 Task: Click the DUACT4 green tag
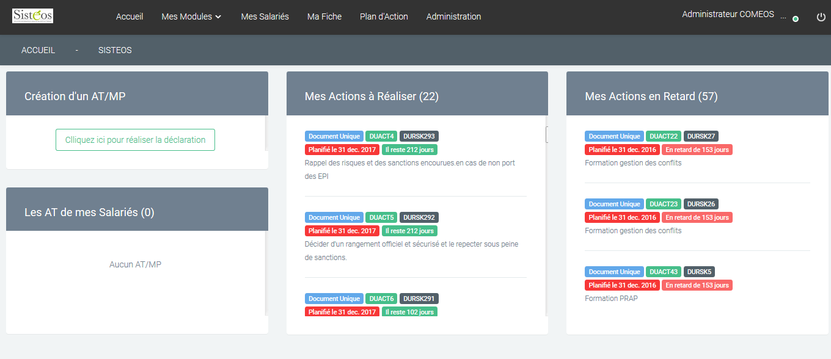(x=382, y=136)
